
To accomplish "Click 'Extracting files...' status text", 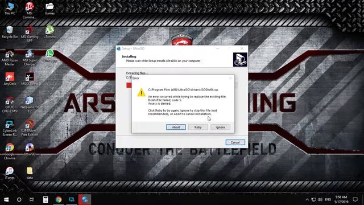I will (137, 73).
